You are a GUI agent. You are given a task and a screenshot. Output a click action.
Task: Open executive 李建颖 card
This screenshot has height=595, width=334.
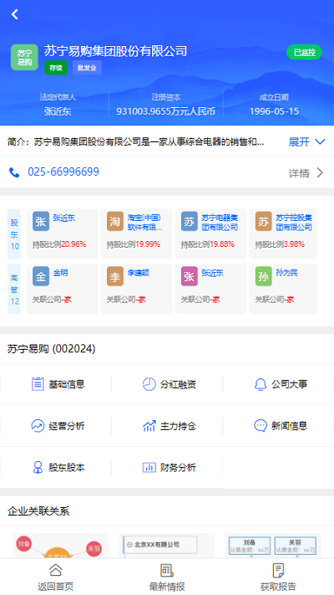point(136,290)
